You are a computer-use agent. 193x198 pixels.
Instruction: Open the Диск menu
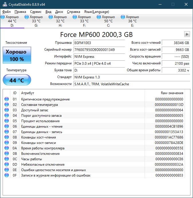59,12
